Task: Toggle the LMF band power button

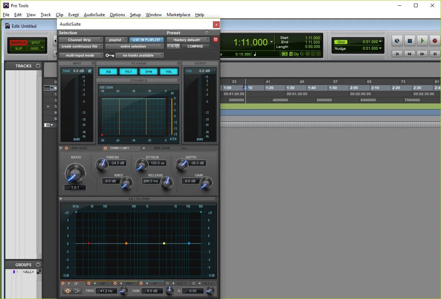Action: [x=89, y=284]
